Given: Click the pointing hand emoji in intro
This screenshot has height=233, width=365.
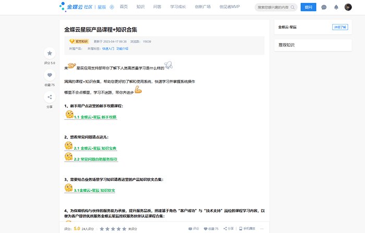Looking at the screenshot, I should pyautogui.click(x=72, y=65).
